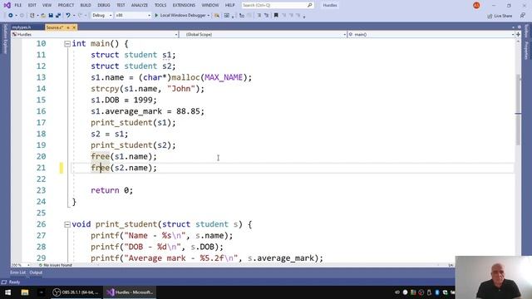Click the Uncomment selected lines icon
The width and height of the screenshot is (532, 299).
[266, 15]
